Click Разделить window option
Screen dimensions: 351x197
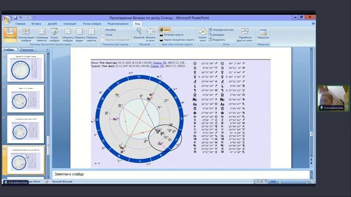coord(217,40)
